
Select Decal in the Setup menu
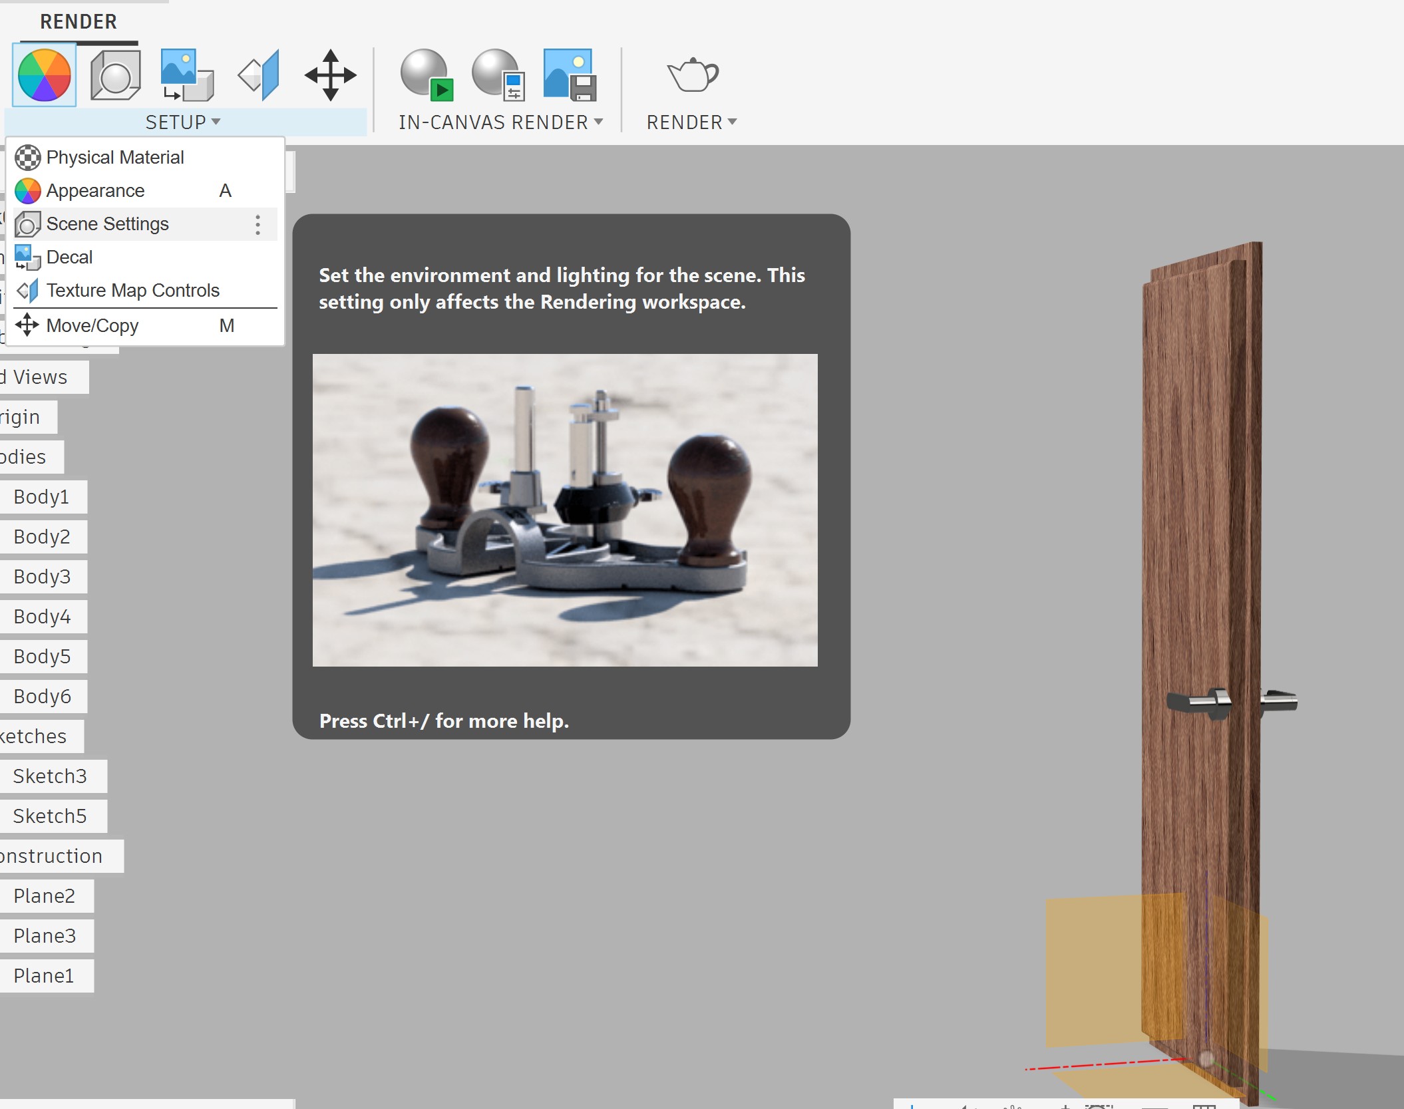click(69, 257)
